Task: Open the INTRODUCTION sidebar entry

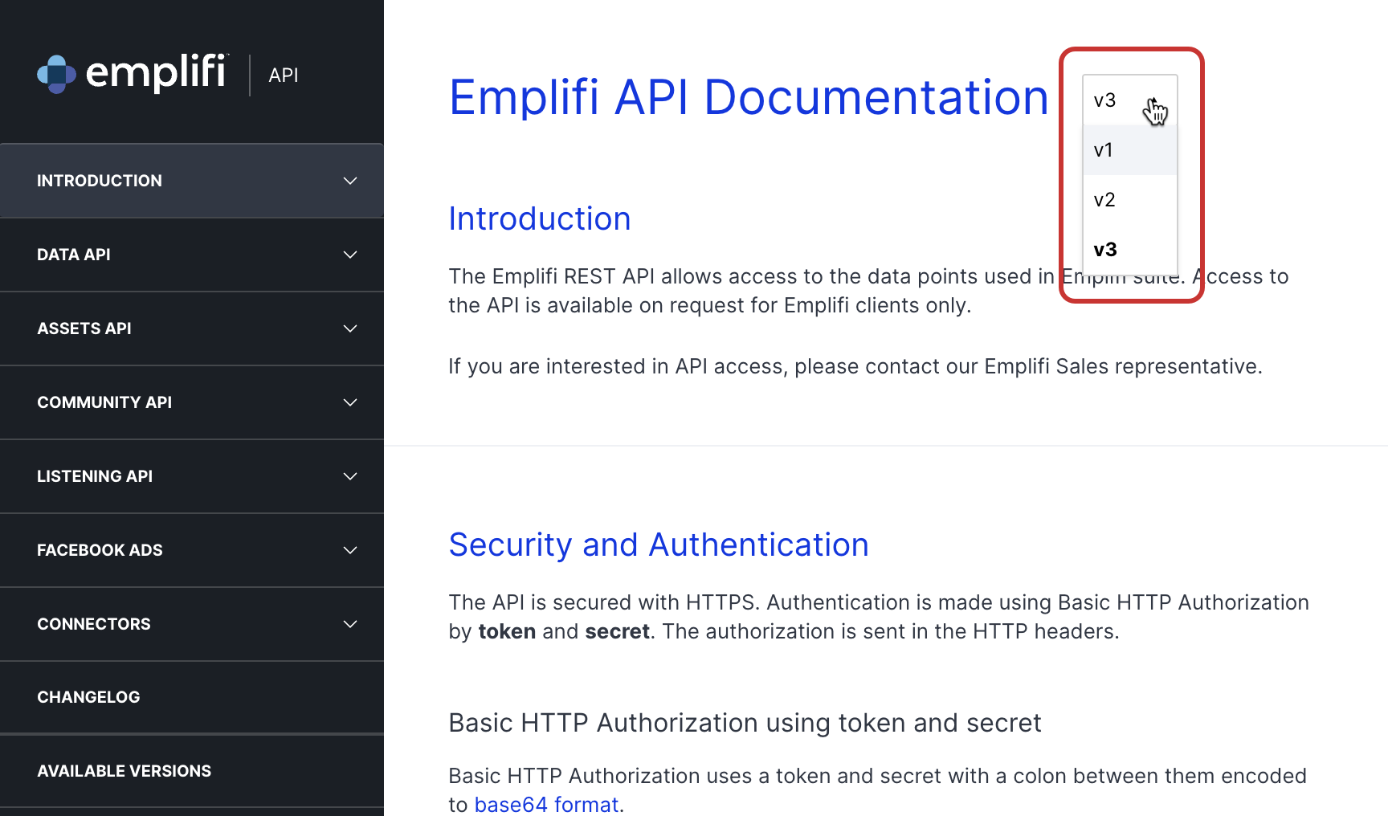Action: [100, 181]
